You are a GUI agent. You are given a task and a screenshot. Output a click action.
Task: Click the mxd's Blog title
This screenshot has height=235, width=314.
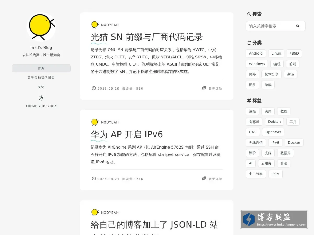point(41,48)
